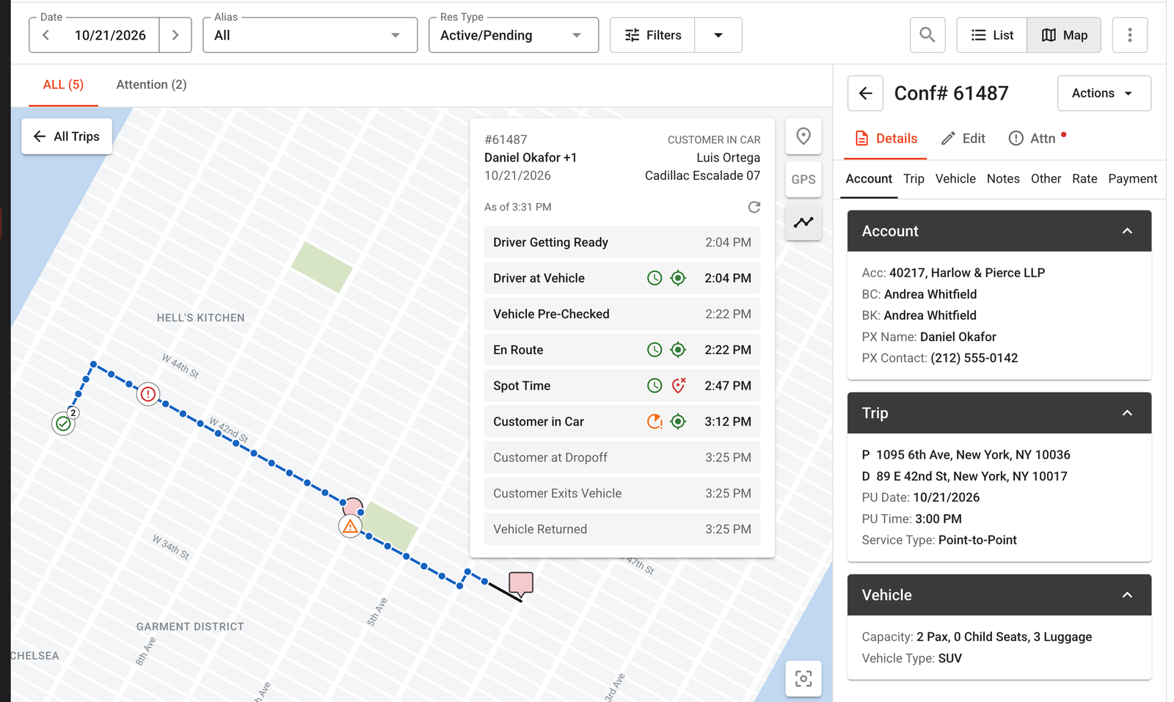
Task: Click the green checkmark map marker
Action: coord(63,423)
